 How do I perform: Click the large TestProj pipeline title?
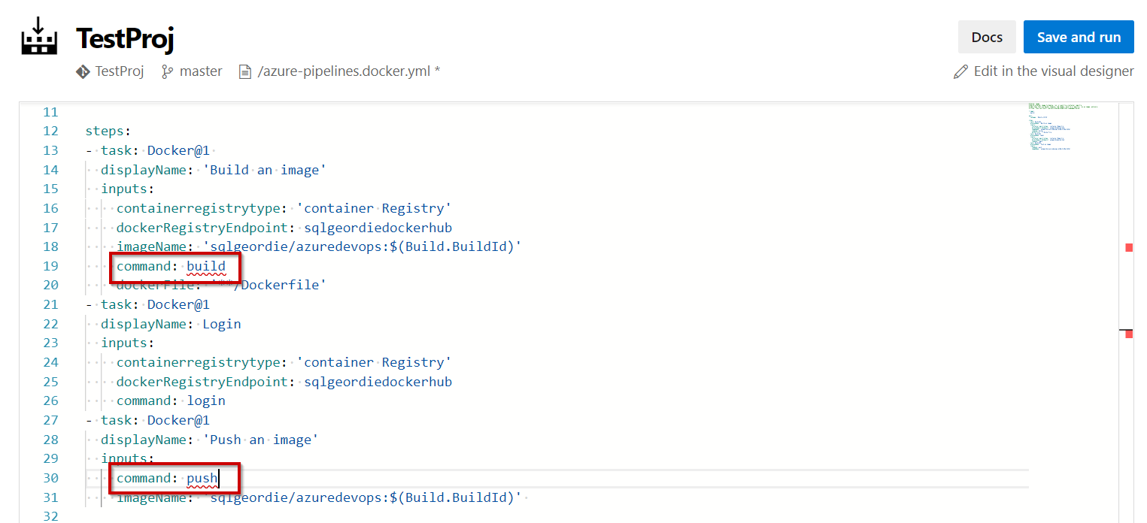125,38
